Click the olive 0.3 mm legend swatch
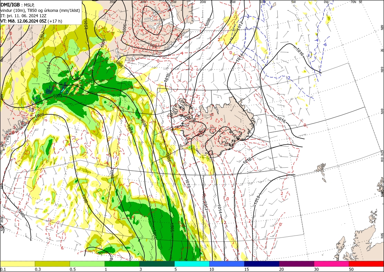This screenshot has height=272, width=384. [x=52, y=264]
